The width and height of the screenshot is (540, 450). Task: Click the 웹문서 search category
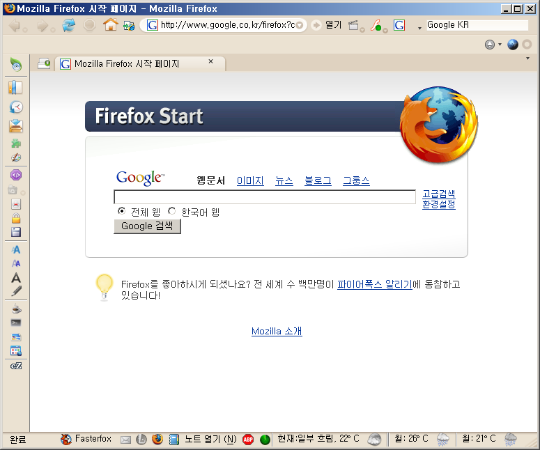point(210,180)
